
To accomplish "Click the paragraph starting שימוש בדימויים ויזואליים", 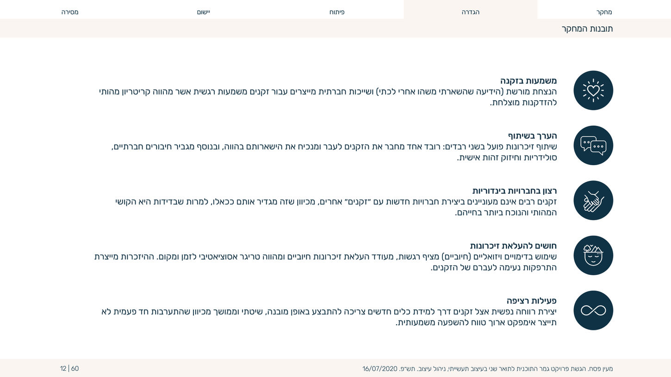I will 326,262.
